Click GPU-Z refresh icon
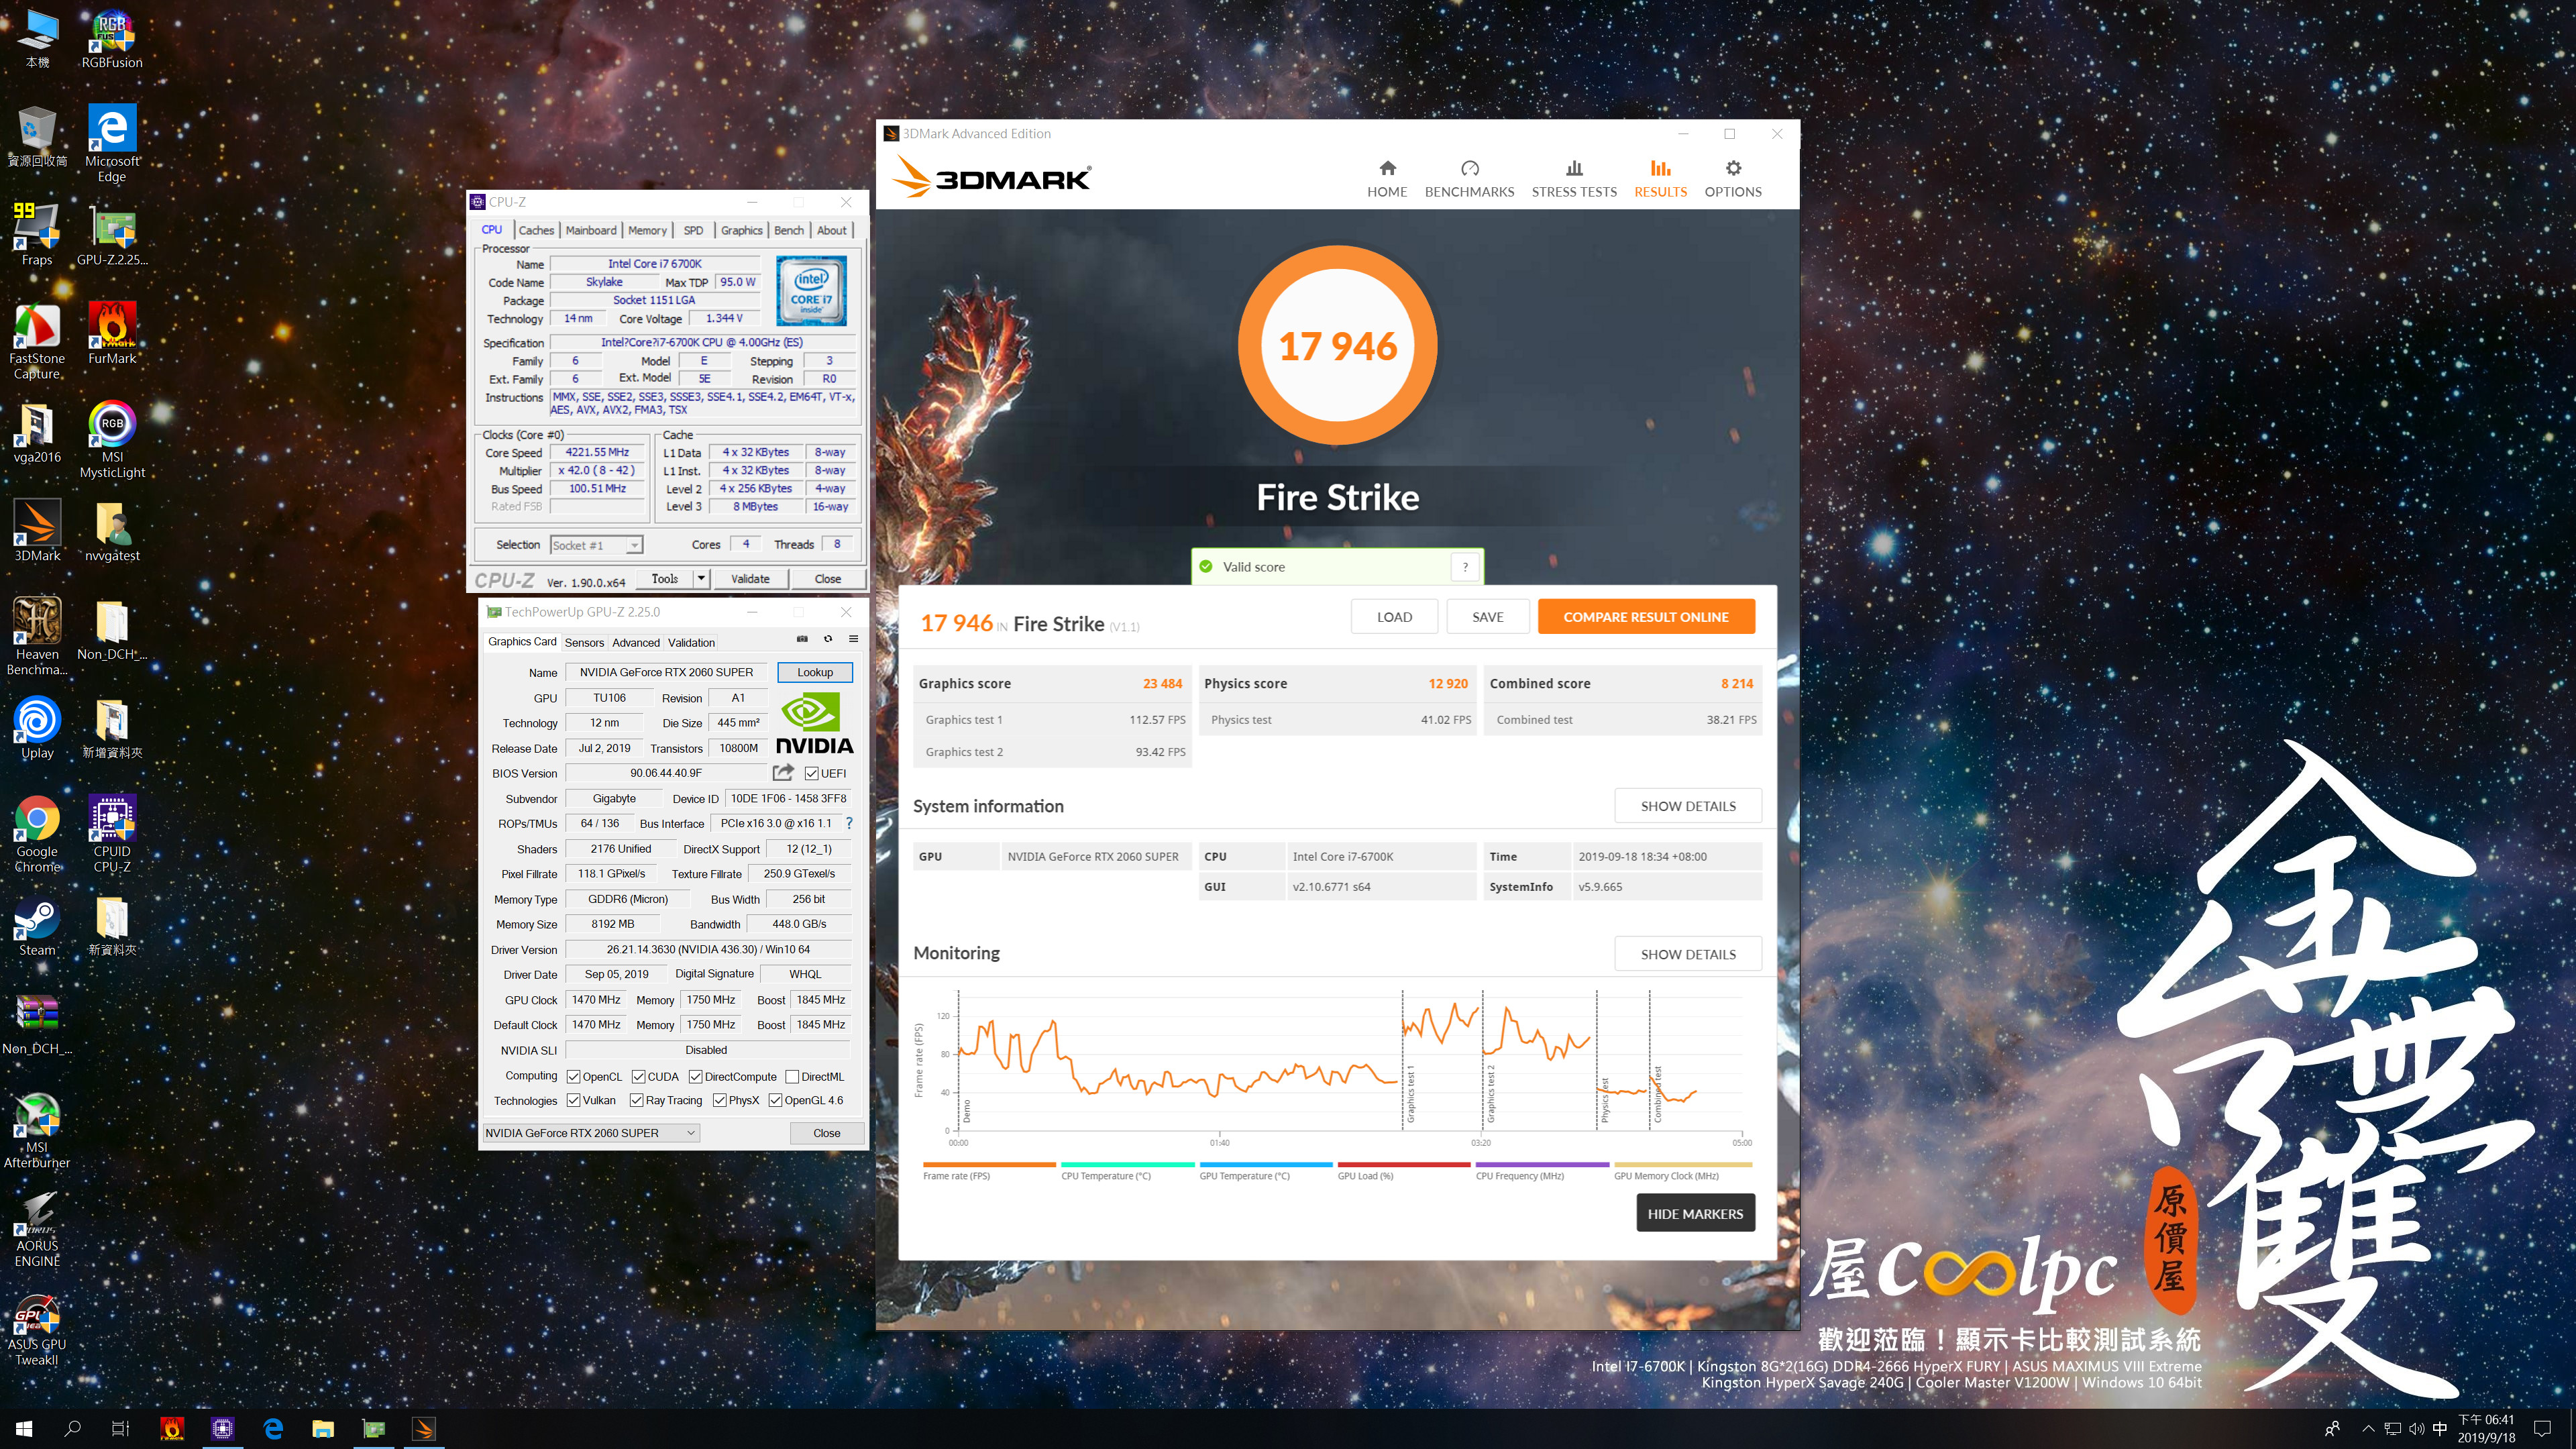The height and width of the screenshot is (1449, 2576). [x=828, y=639]
